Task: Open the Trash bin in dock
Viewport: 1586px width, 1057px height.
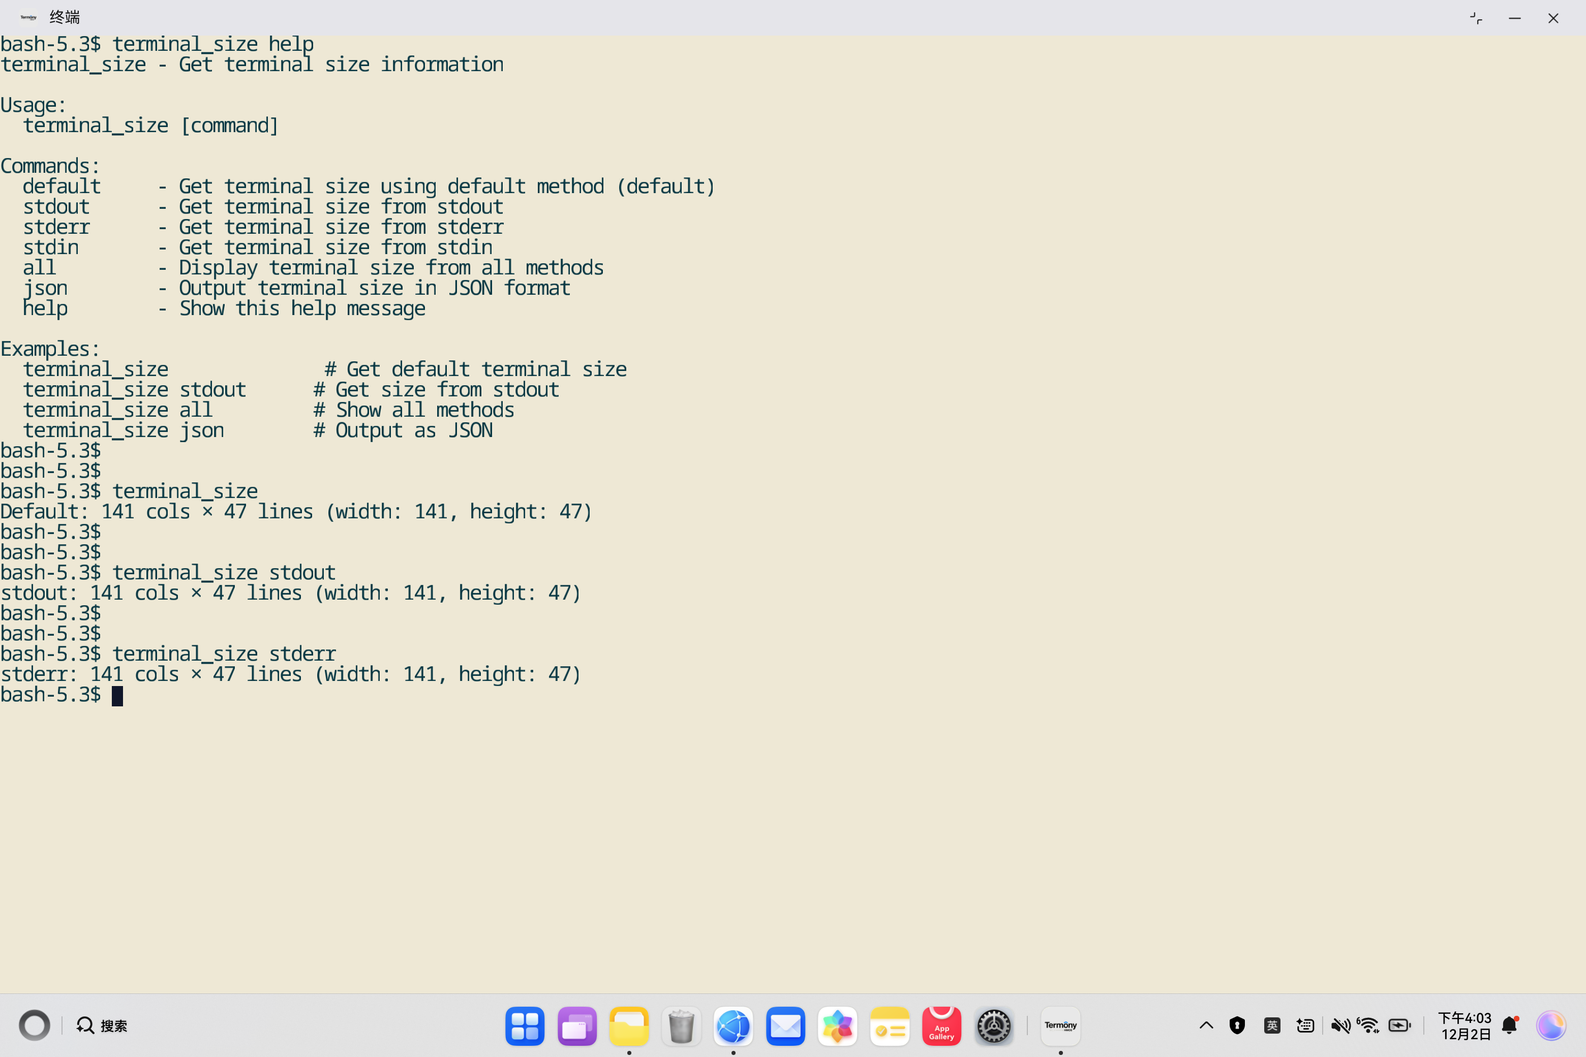Action: click(x=681, y=1026)
